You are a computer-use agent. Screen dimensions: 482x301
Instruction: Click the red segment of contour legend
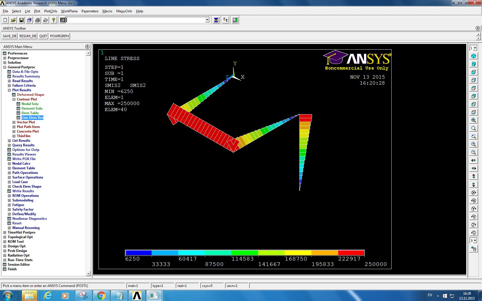351,253
